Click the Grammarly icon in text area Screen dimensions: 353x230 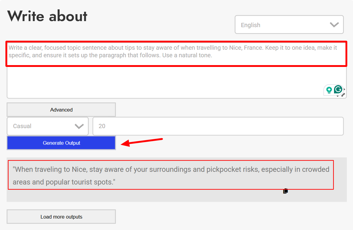pyautogui.click(x=338, y=90)
